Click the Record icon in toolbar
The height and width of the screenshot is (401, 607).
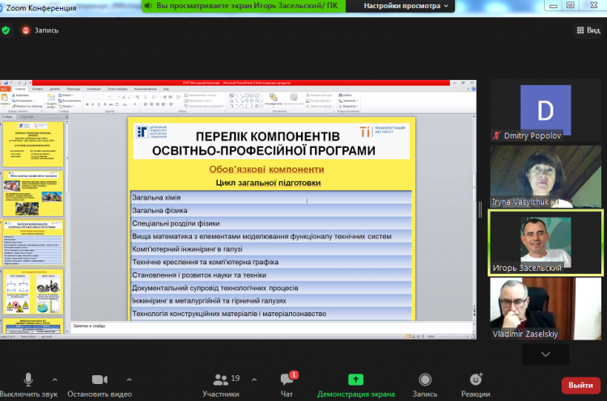[x=424, y=379]
